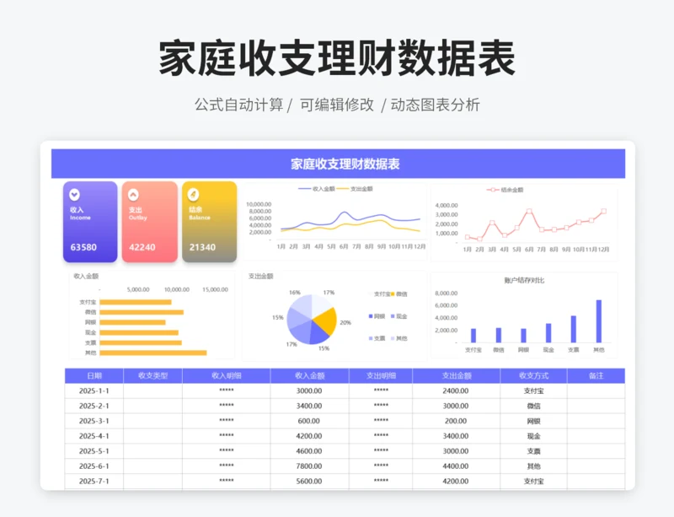Click the 支票 legend swatch beside the pie chart
Screen dimensions: 674x517
click(x=371, y=338)
